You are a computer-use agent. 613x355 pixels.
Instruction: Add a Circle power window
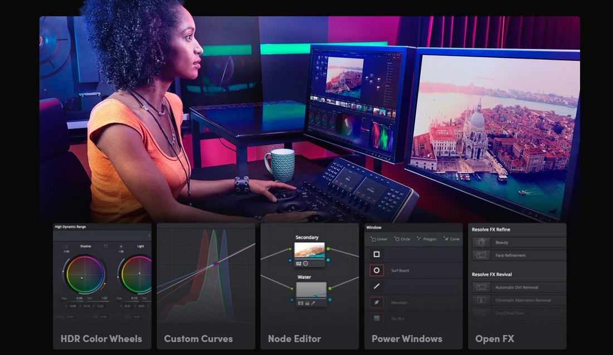(402, 239)
